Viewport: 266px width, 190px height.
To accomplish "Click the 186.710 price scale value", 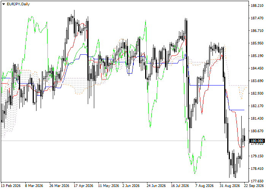I will pyautogui.click(x=257, y=31).
